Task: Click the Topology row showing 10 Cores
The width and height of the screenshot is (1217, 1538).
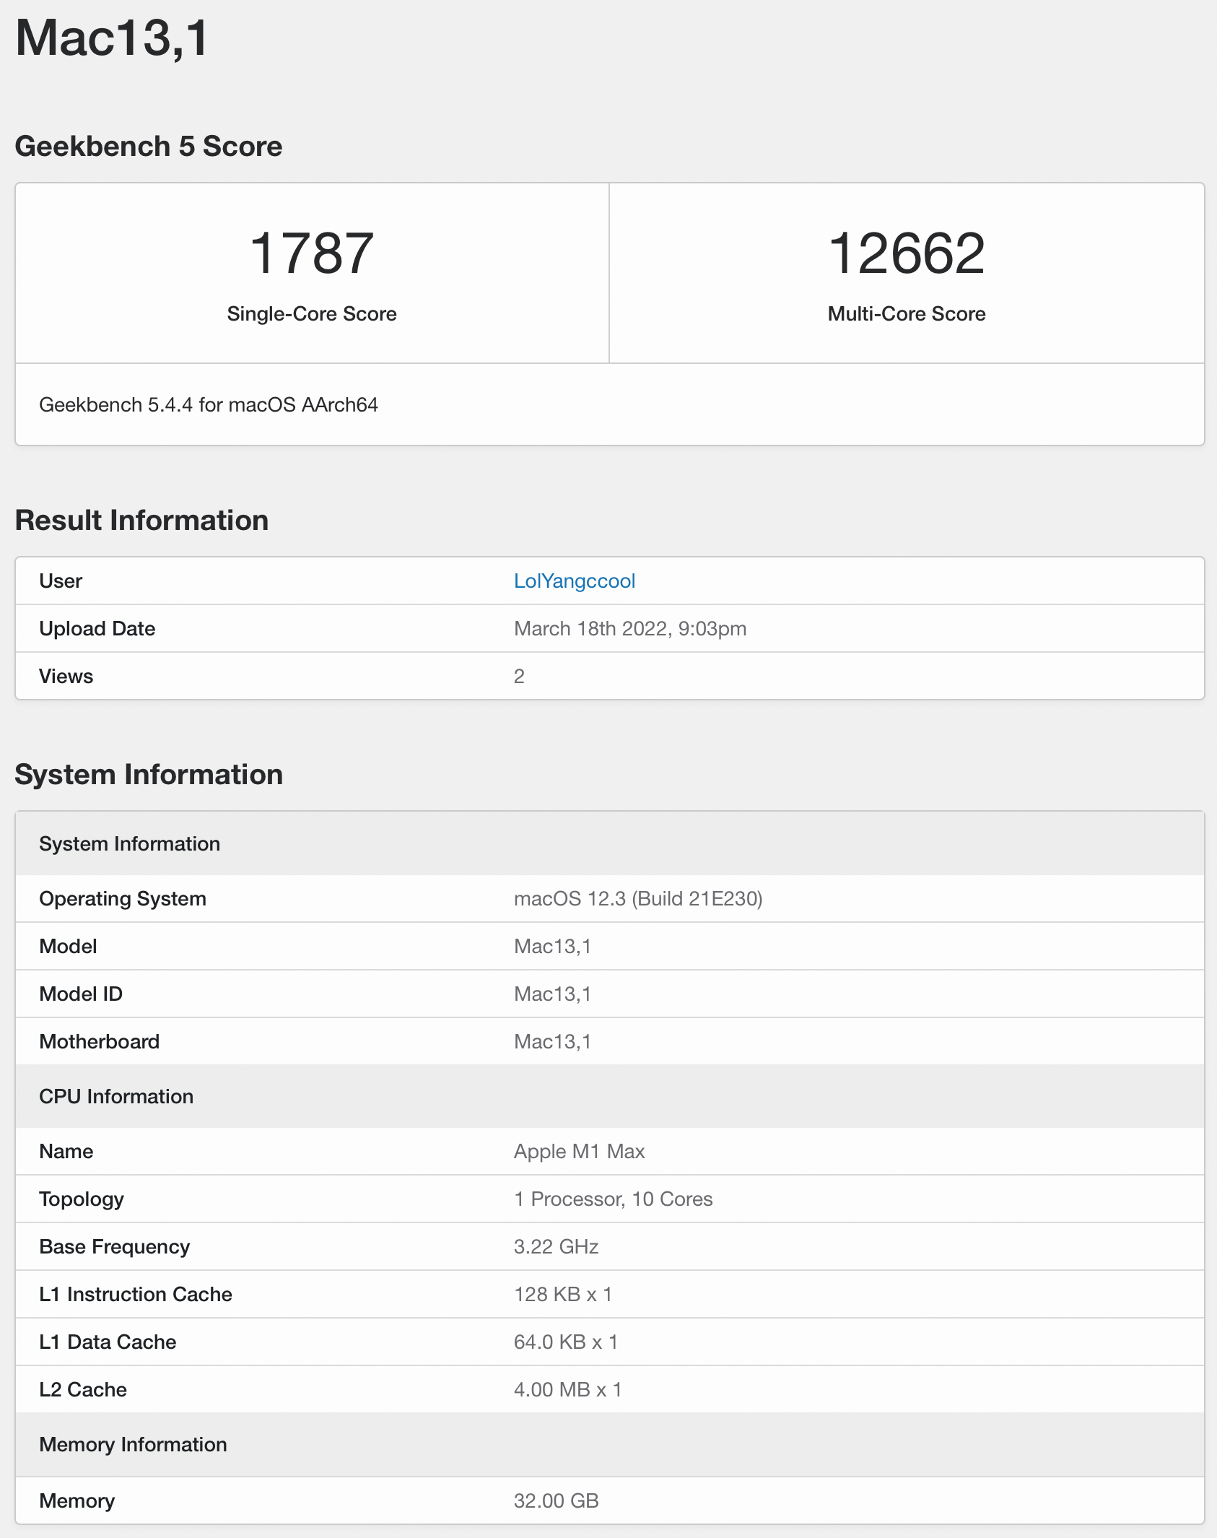Action: [x=612, y=1199]
